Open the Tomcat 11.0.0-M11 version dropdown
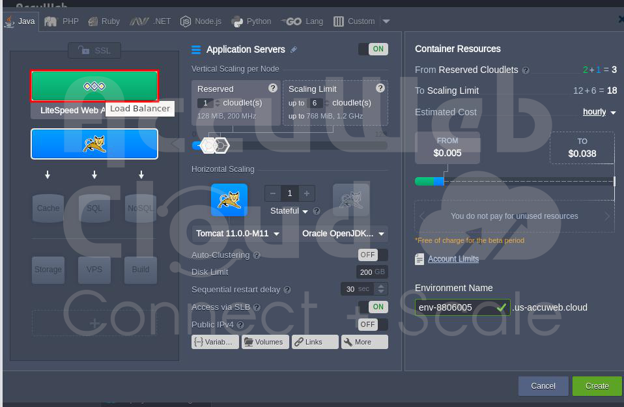Viewport: 624px width, 407px height. tap(238, 233)
